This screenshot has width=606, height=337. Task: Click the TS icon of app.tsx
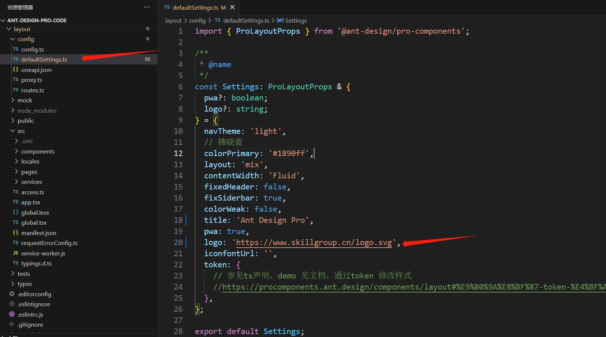(x=16, y=202)
